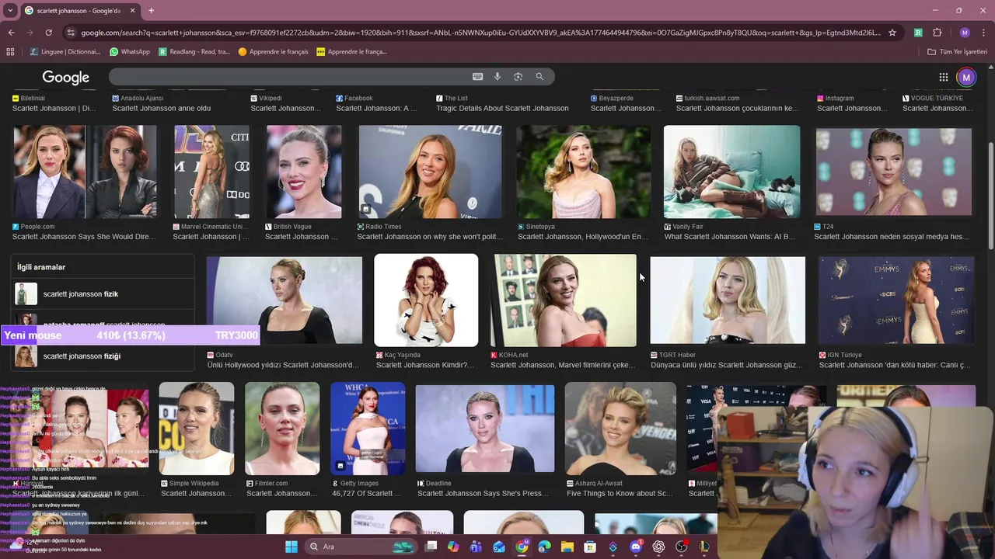Open Outlook from the taskbar
The width and height of the screenshot is (995, 559).
(x=499, y=547)
